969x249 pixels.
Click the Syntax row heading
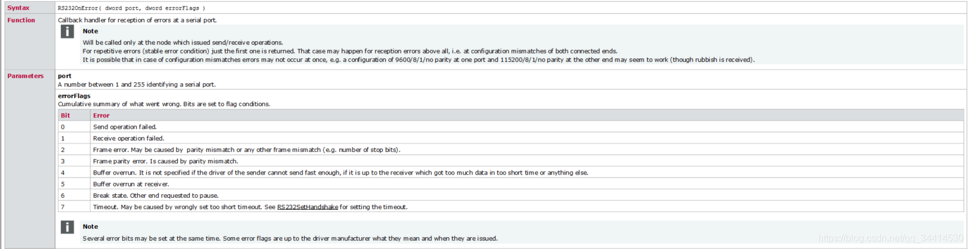coord(18,8)
